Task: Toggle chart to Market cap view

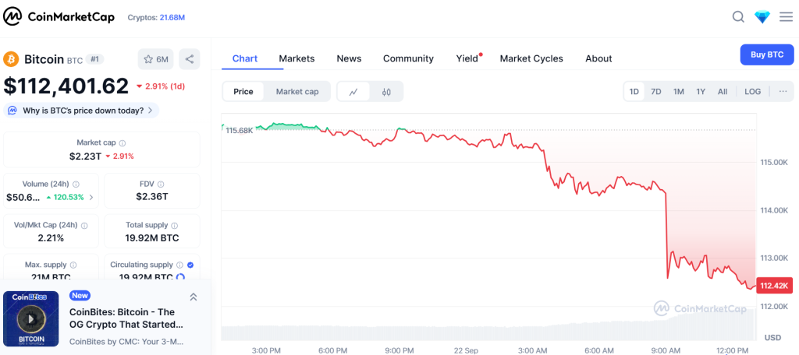Action: [x=297, y=92]
